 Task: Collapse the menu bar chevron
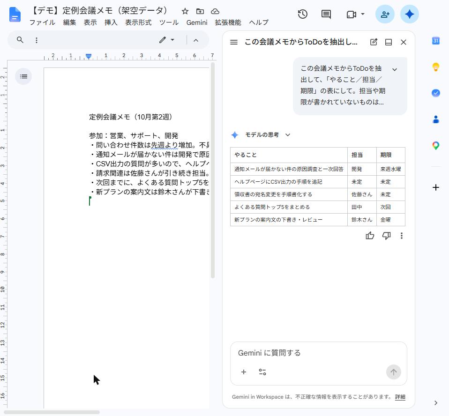tap(196, 40)
